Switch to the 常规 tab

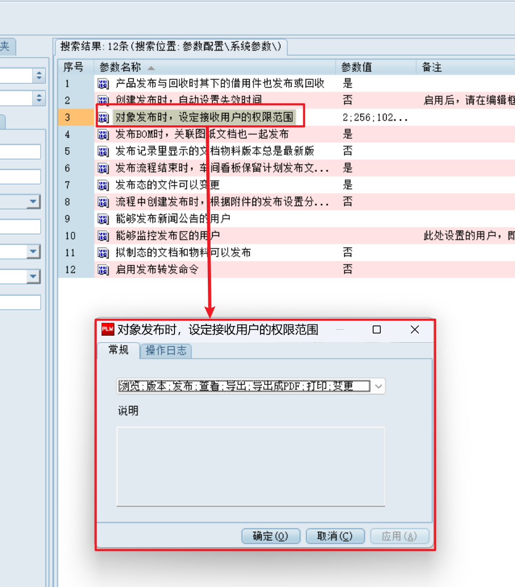[x=118, y=350]
